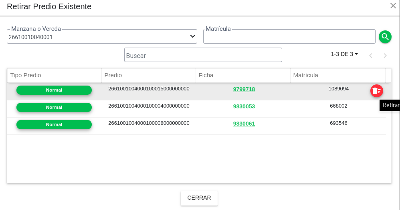
Task: Sort by Tipo Predio column header
Action: (x=26, y=75)
